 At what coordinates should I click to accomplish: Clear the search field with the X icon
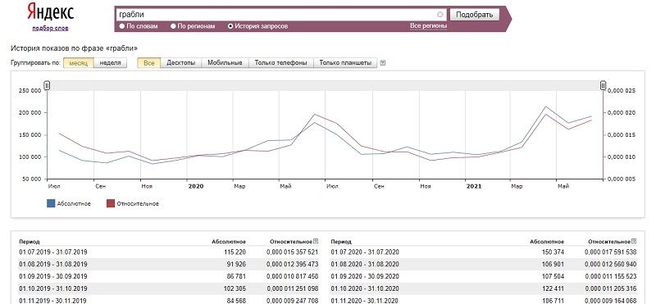pos(440,14)
